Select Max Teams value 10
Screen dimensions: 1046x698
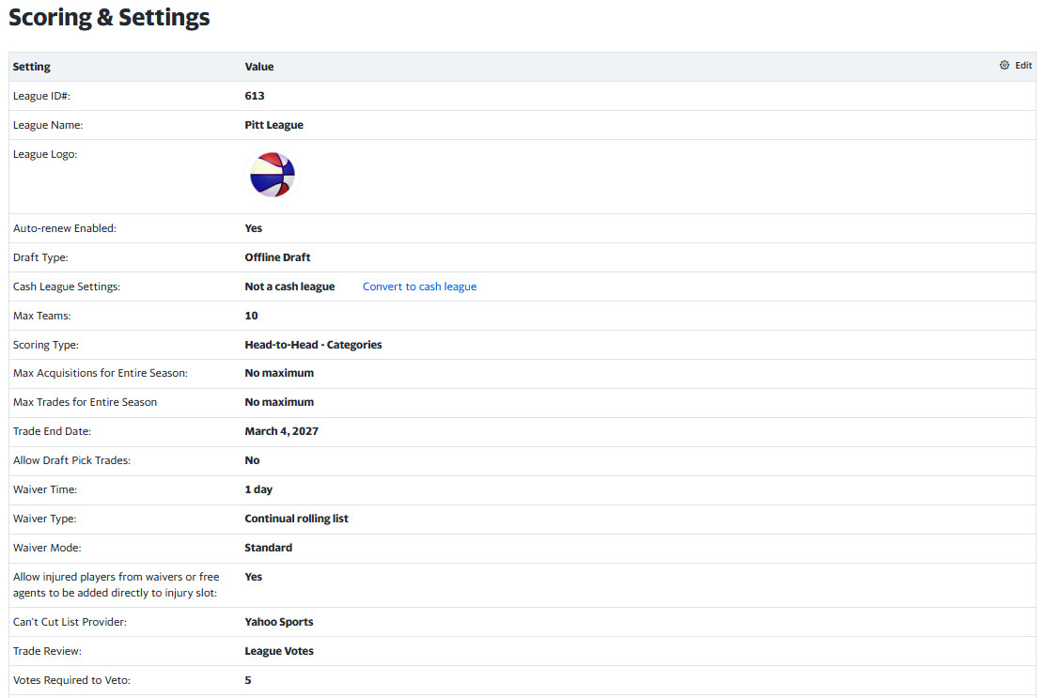coord(251,316)
